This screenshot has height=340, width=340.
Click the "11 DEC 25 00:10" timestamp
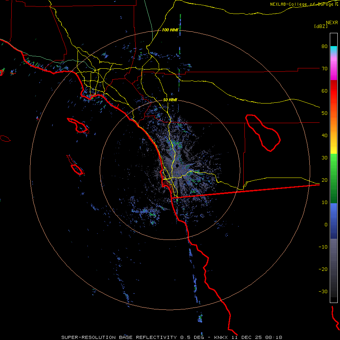[257, 337]
